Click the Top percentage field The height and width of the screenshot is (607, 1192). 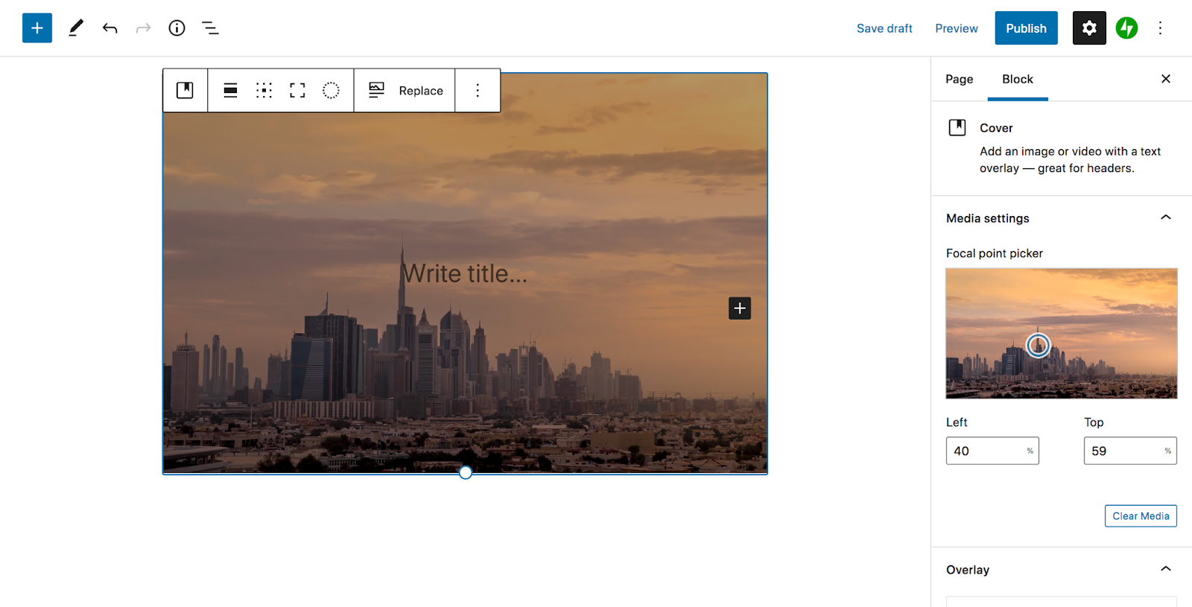pyautogui.click(x=1130, y=451)
